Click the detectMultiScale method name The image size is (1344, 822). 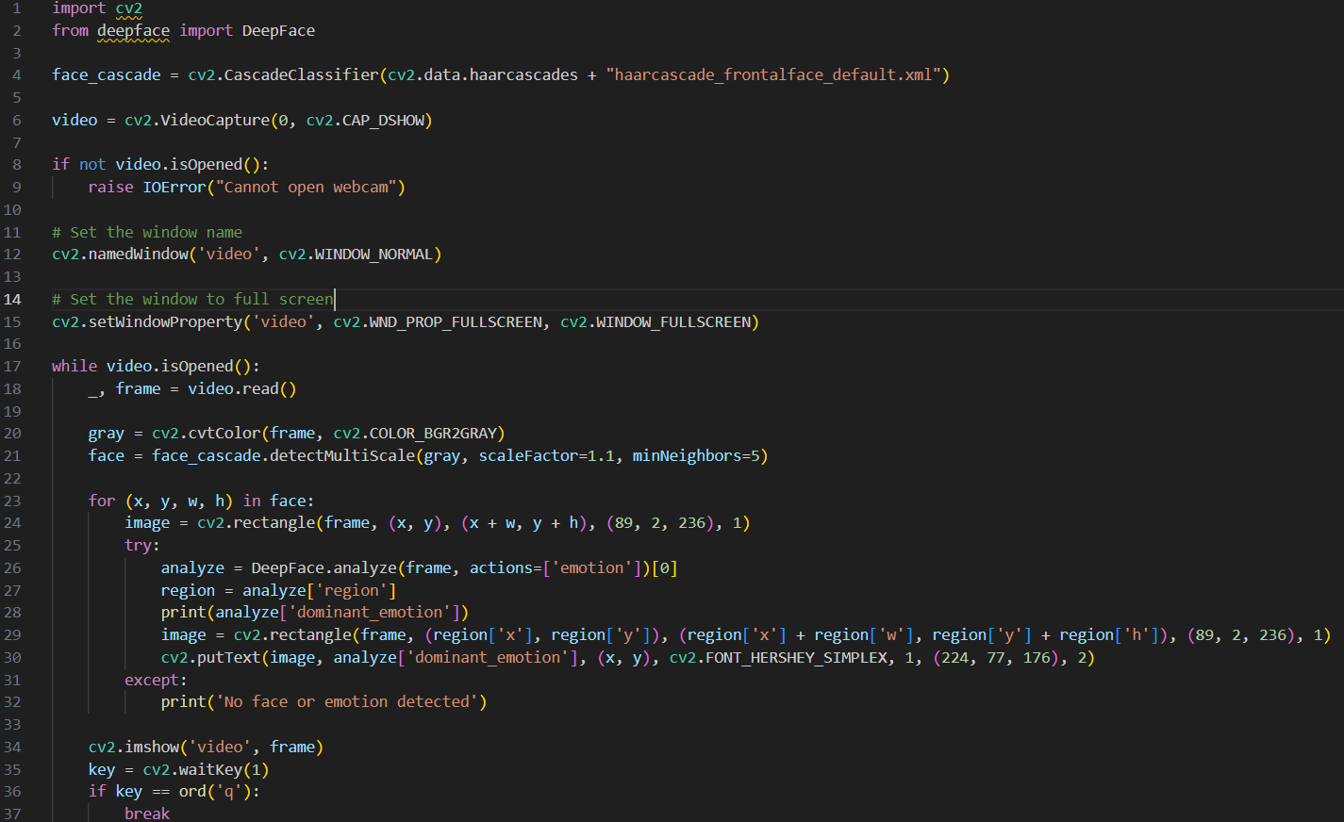point(342,455)
